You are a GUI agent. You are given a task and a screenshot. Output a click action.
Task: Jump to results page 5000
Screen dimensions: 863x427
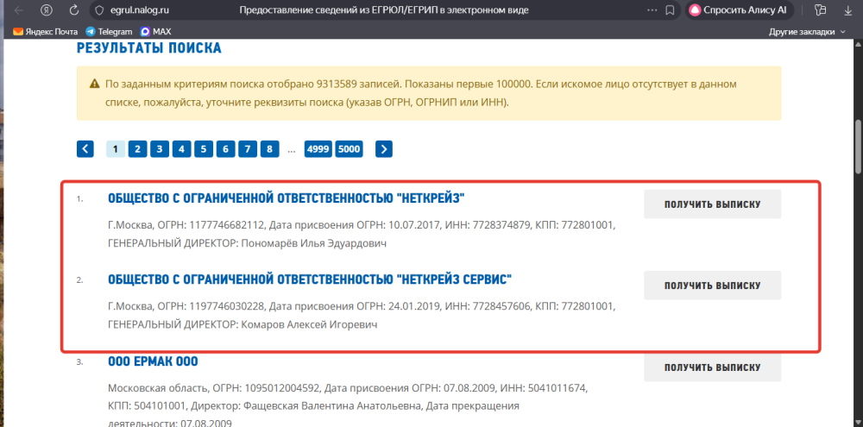point(350,148)
